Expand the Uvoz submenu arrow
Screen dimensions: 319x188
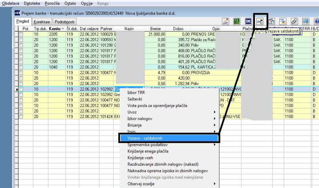point(214,112)
